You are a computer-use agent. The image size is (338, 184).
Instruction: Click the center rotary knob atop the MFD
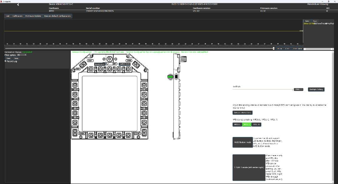click(x=109, y=59)
